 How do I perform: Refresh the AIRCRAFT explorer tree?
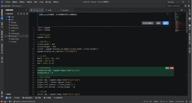24,14
